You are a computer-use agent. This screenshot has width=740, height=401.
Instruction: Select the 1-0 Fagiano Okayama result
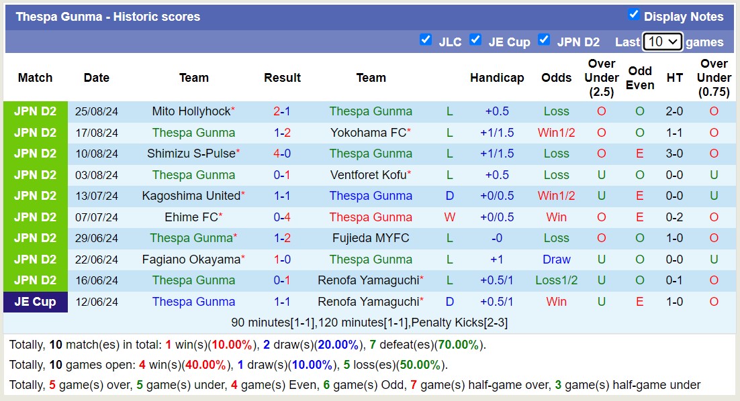pos(282,260)
